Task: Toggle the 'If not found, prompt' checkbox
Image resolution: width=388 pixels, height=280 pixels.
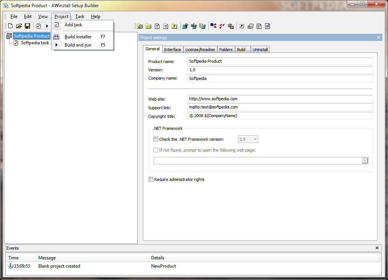Action: [x=156, y=150]
